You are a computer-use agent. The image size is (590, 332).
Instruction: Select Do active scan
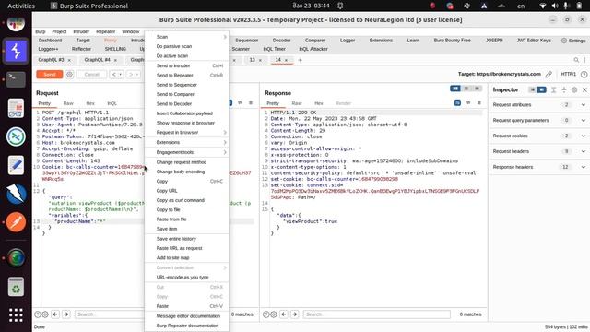coord(187,55)
